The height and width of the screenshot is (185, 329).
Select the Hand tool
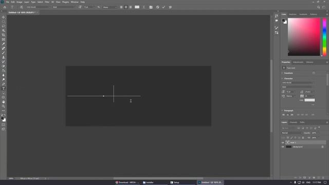(x=4, y=102)
